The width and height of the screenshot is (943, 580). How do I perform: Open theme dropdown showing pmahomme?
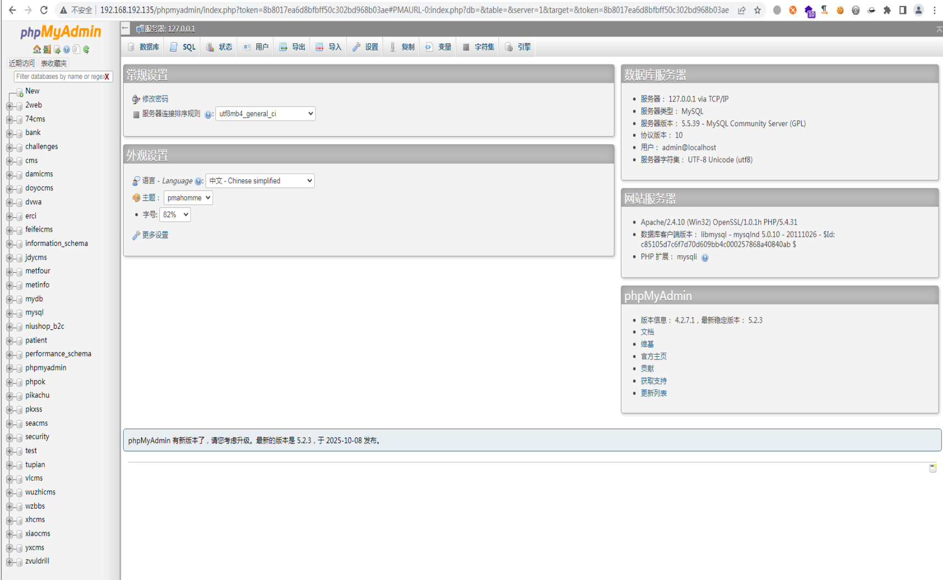point(188,198)
